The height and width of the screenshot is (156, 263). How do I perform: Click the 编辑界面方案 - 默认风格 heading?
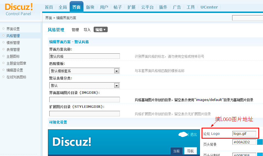[69, 42]
